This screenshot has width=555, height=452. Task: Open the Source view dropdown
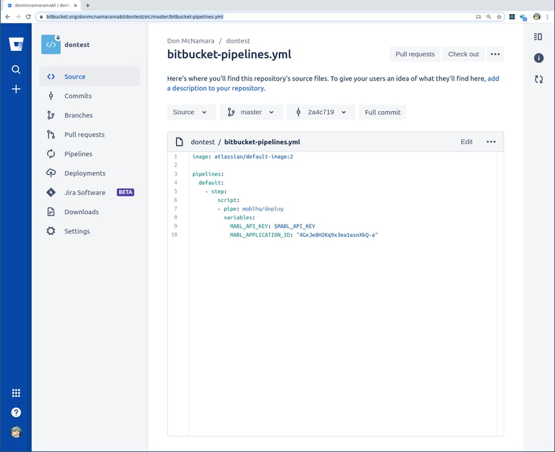click(191, 112)
